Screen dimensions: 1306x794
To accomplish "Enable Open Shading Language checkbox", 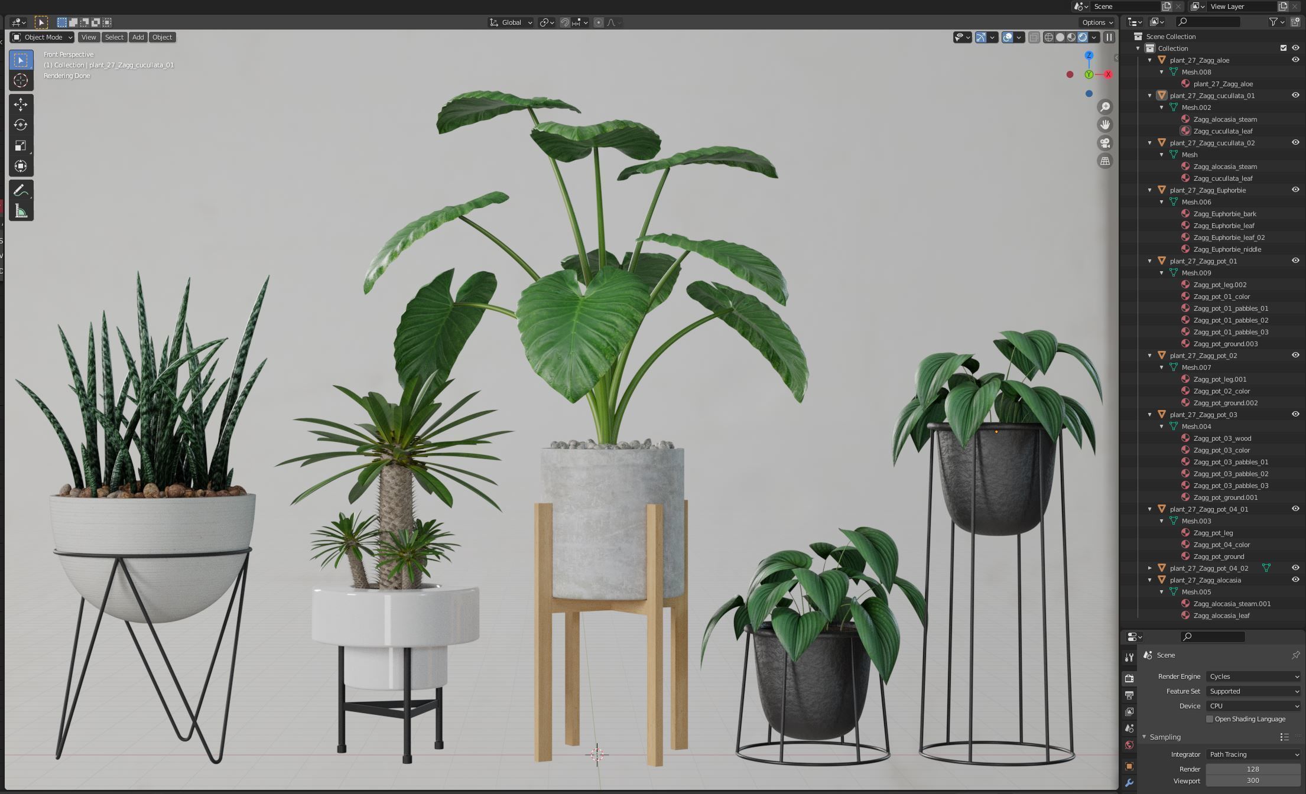I will (x=1210, y=719).
